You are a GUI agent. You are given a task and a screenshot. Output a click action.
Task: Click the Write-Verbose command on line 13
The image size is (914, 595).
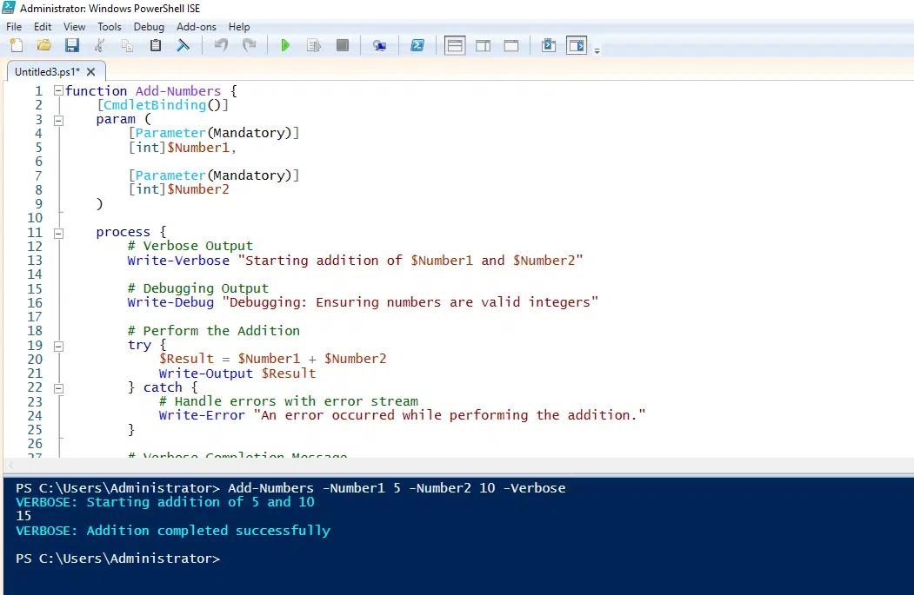[178, 261]
